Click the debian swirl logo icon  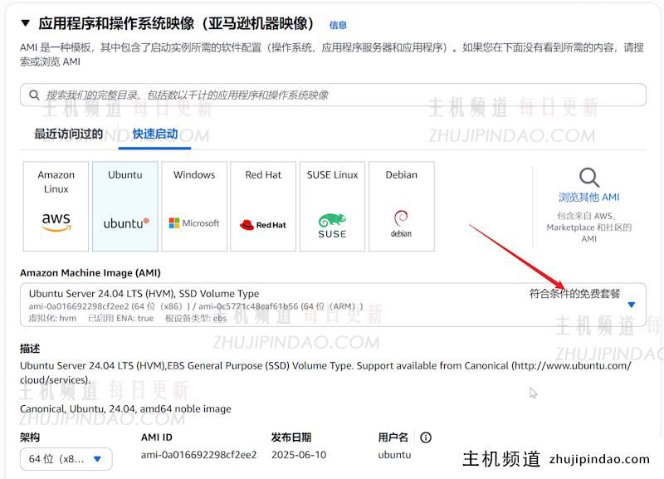point(401,223)
